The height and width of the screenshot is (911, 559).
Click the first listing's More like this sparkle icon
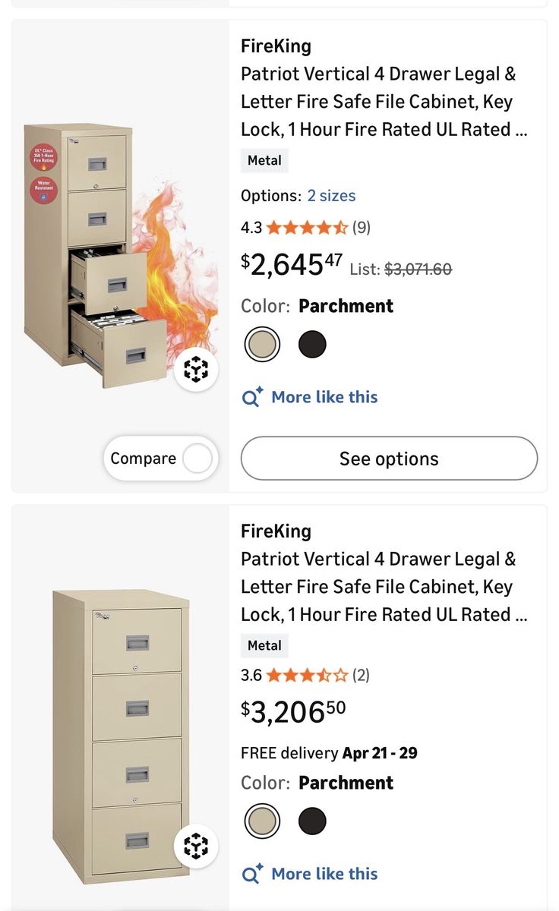(252, 397)
